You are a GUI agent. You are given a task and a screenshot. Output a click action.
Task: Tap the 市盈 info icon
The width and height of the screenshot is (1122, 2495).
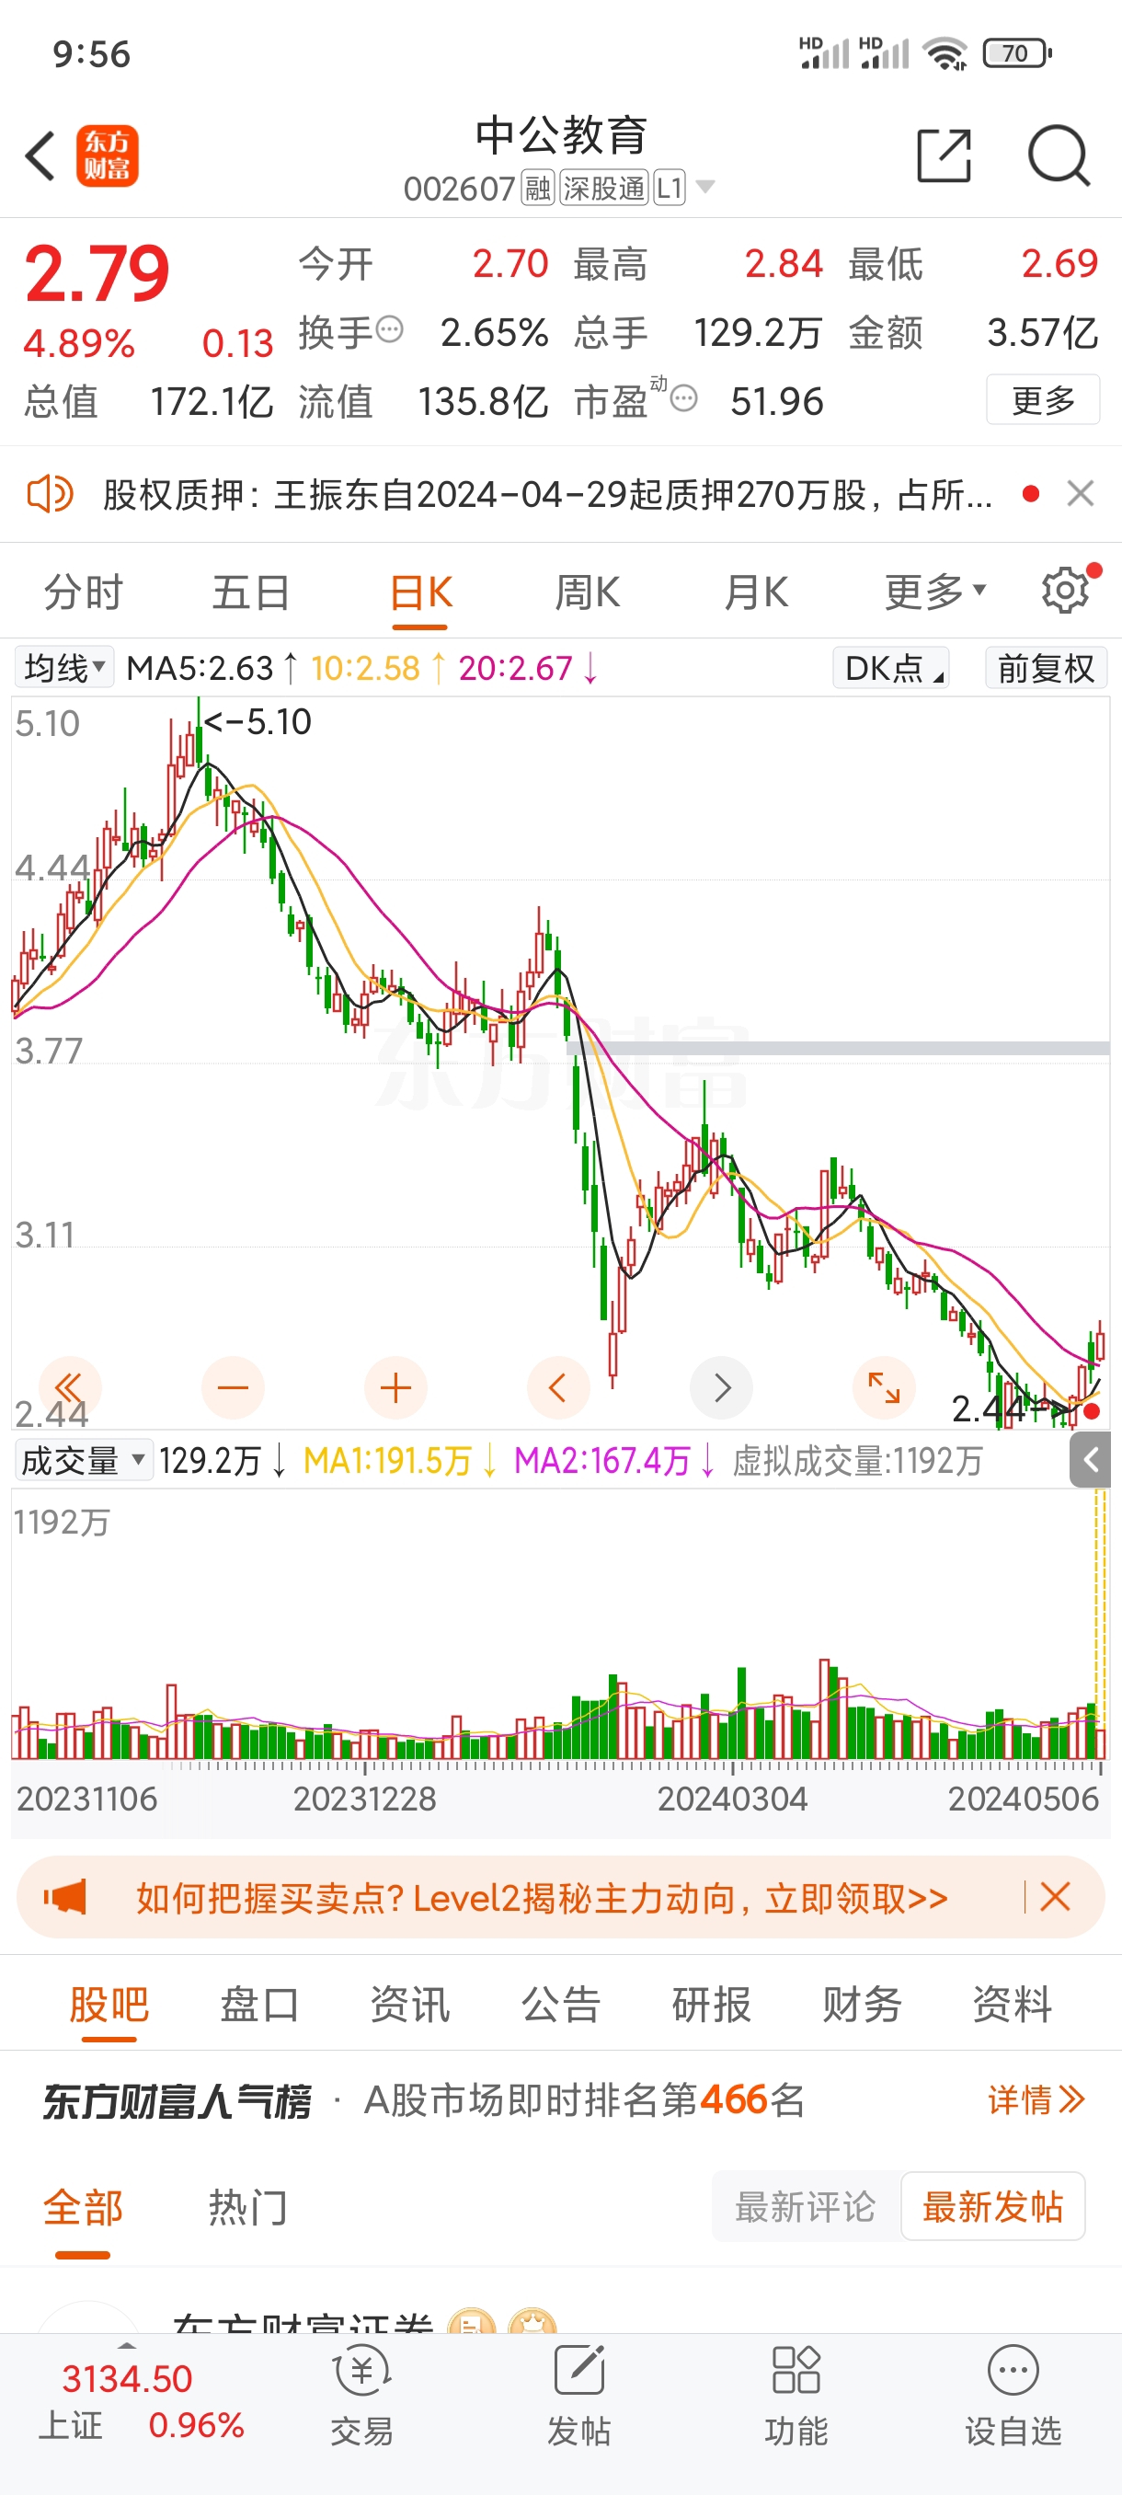tap(683, 398)
